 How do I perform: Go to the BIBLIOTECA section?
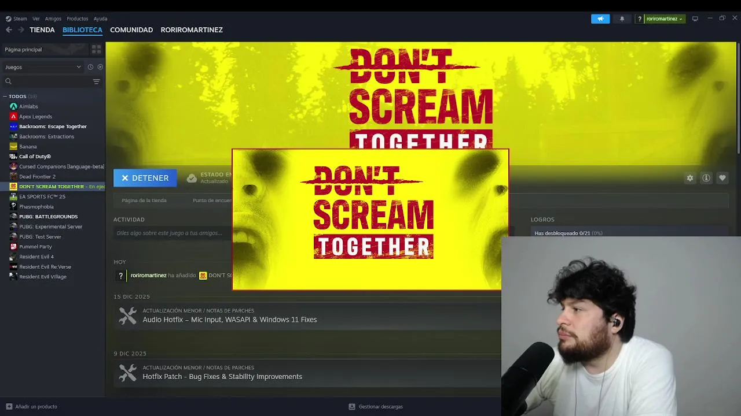(x=82, y=29)
